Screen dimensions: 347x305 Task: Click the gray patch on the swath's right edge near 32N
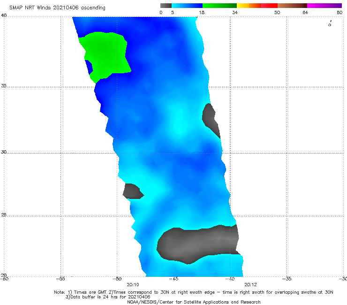tap(210, 119)
